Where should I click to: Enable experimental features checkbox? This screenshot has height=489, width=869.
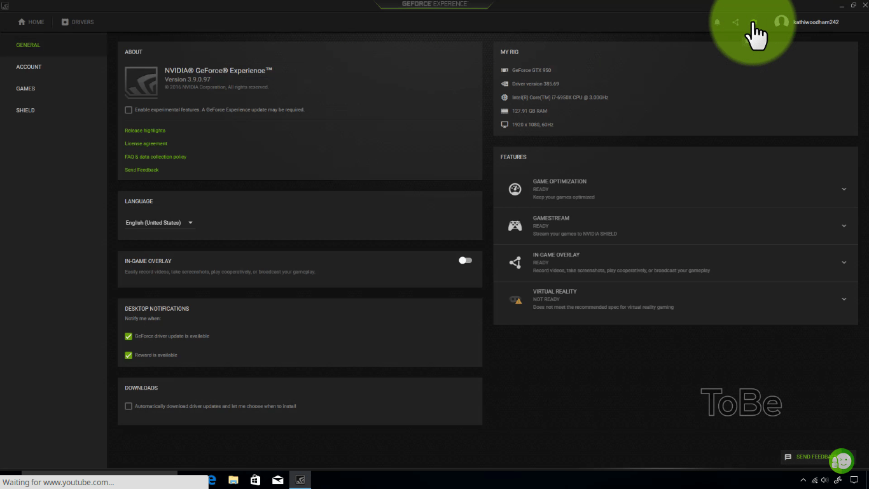click(x=129, y=110)
